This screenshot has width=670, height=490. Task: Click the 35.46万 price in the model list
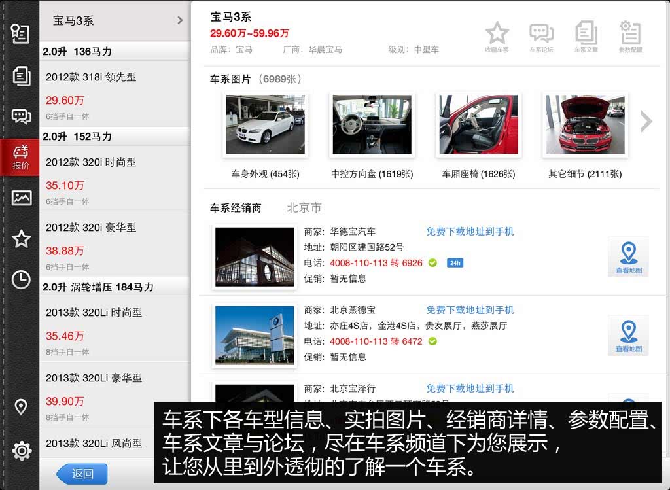[65, 336]
